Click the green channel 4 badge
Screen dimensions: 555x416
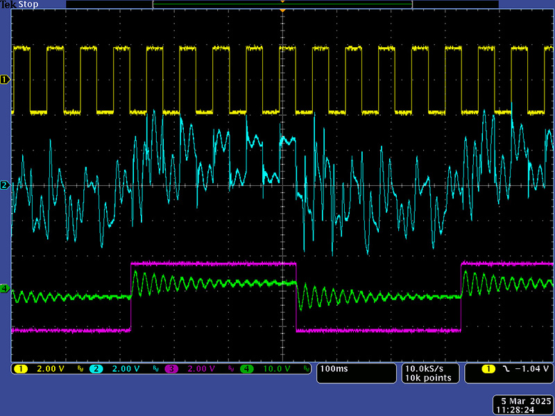[x=246, y=369]
